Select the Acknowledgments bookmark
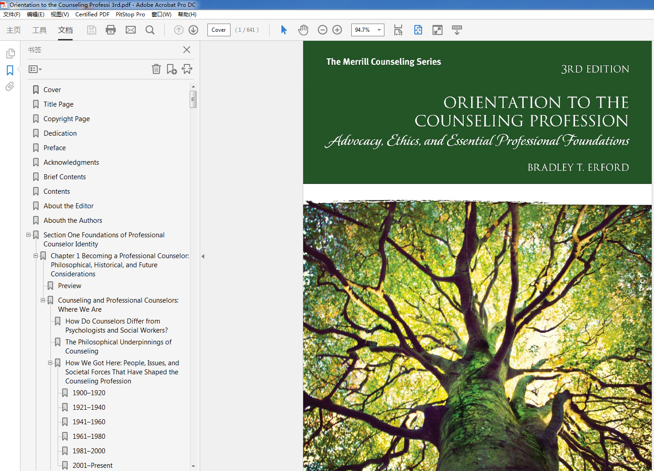This screenshot has height=471, width=654. (x=71, y=162)
